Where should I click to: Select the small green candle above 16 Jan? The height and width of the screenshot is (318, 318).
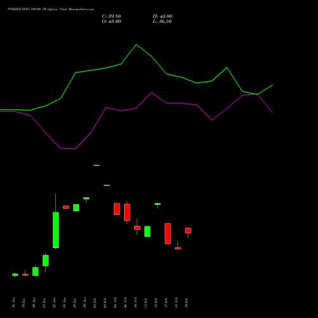15,275
